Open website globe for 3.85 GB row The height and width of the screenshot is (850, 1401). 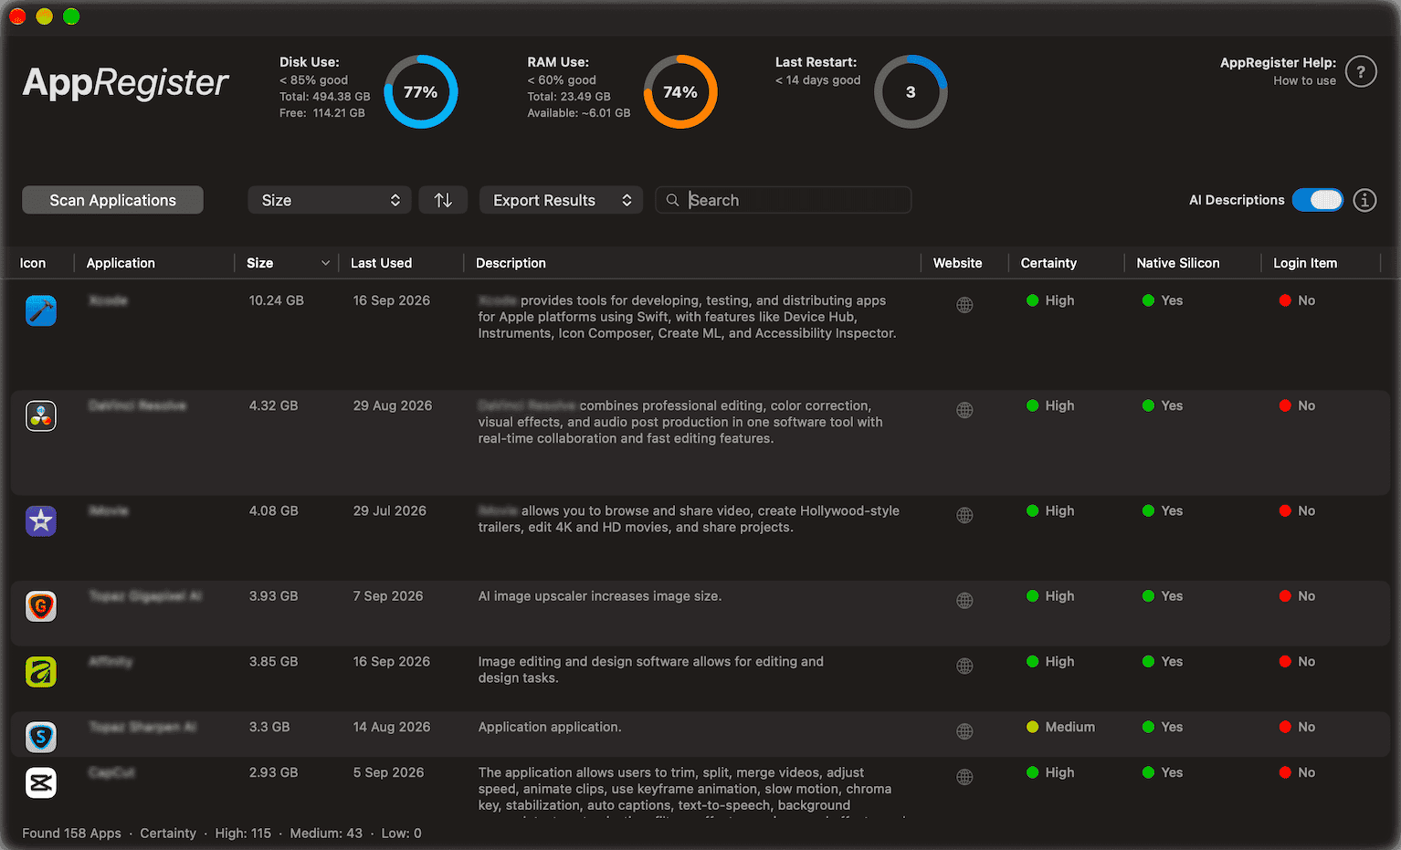coord(964,666)
